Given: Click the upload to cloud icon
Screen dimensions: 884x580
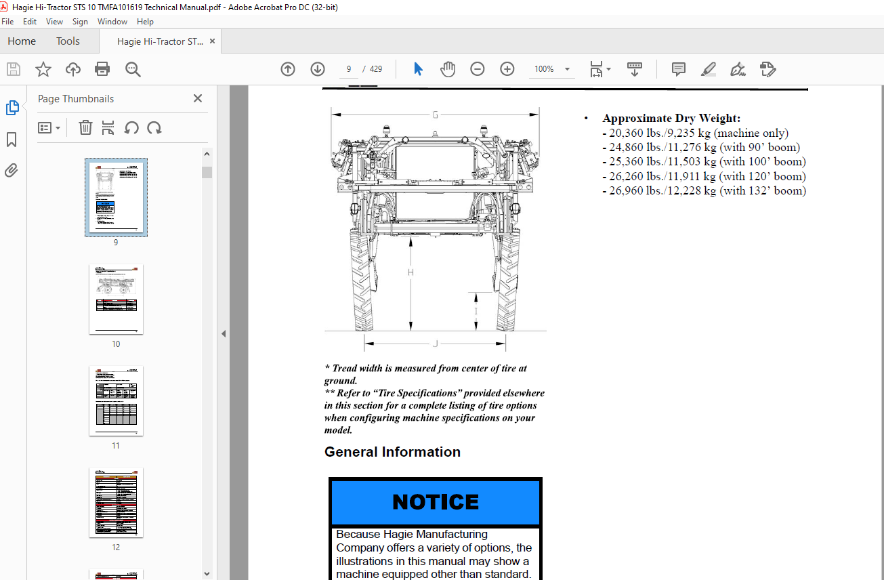Looking at the screenshot, I should click(72, 69).
